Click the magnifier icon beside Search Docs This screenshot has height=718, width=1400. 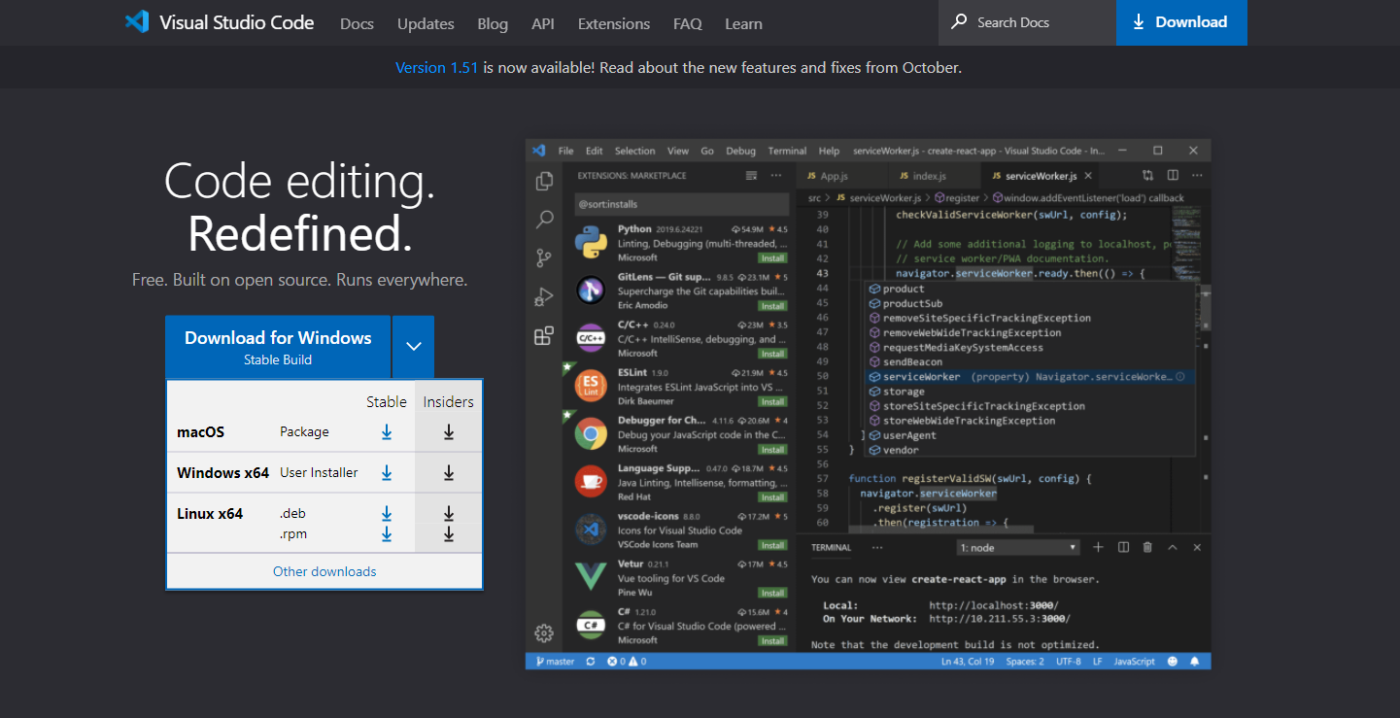tap(959, 21)
